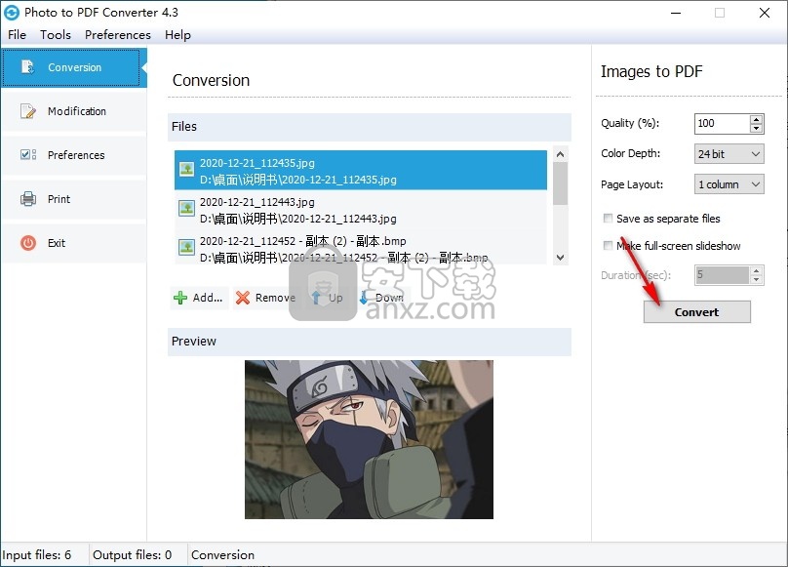788x567 pixels.
Task: Click the Quality percentage input field
Action: (x=723, y=124)
